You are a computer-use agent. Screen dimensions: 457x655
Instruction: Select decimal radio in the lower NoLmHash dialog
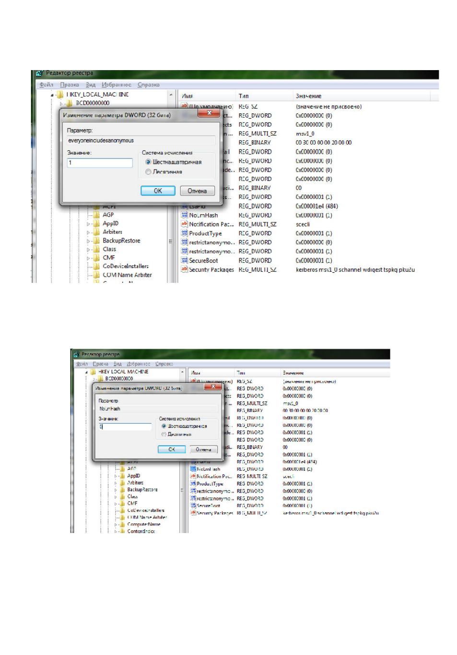tap(164, 434)
